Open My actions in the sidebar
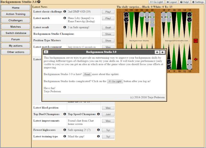 (x=16, y=46)
